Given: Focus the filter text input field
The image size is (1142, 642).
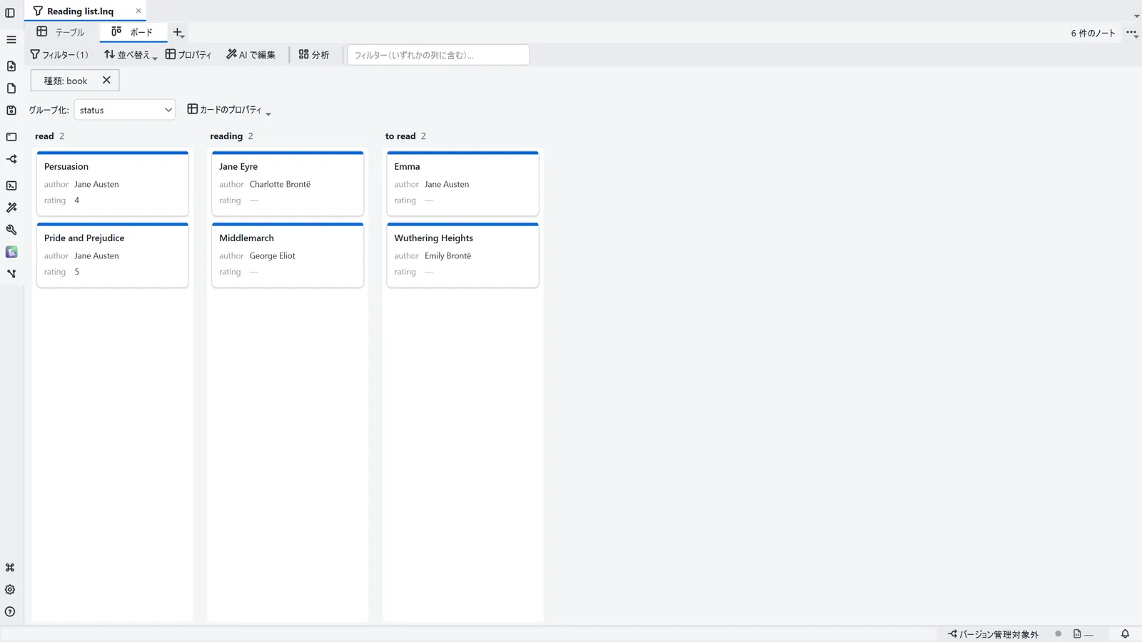Looking at the screenshot, I should coord(438,55).
